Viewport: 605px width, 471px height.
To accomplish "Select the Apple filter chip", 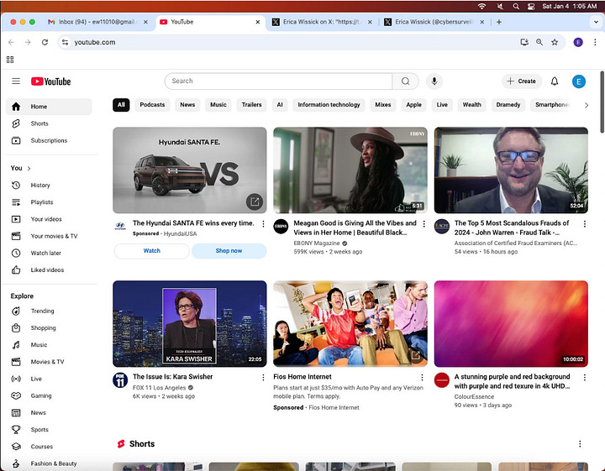I will [413, 105].
